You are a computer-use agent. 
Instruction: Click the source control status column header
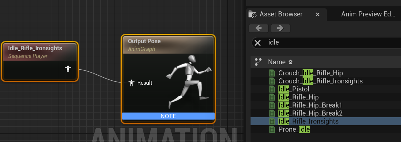[x=258, y=62]
